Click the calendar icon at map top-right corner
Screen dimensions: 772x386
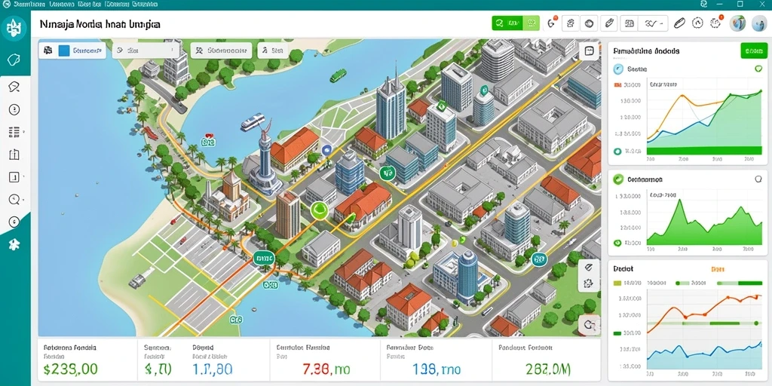[x=589, y=51]
